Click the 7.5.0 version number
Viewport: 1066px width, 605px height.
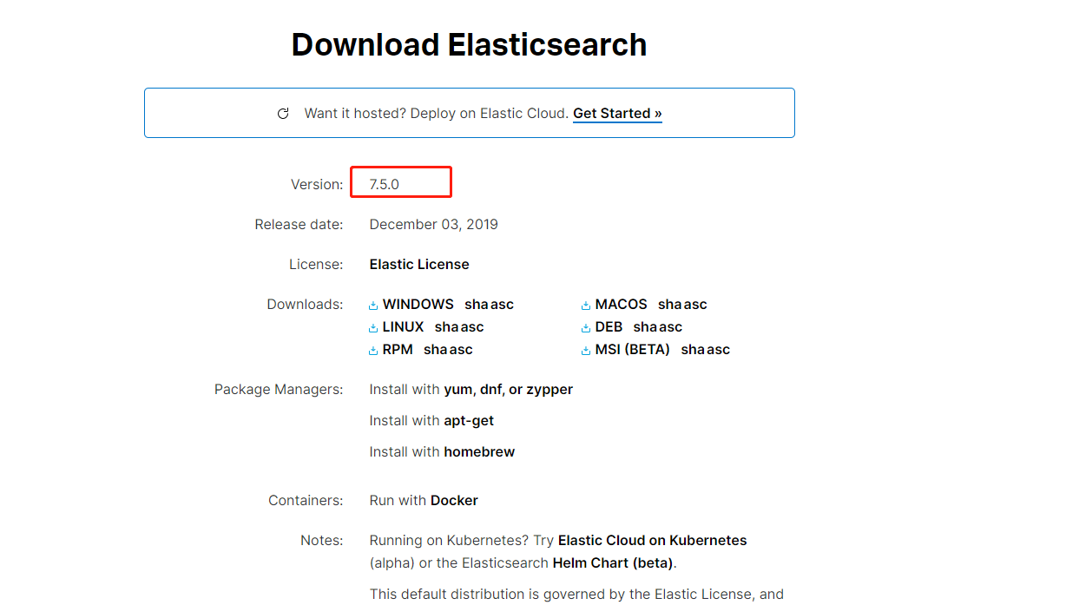pos(384,185)
